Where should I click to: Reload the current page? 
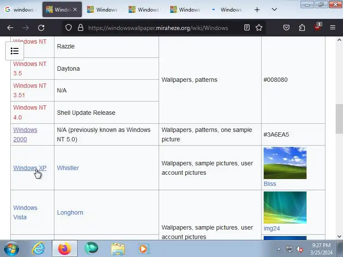(41, 28)
